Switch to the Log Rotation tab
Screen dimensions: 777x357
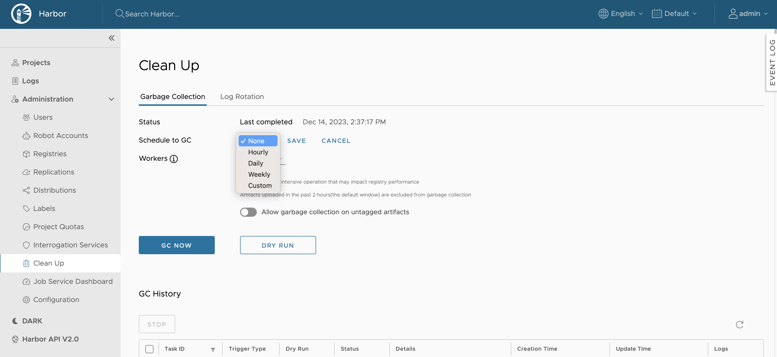242,96
